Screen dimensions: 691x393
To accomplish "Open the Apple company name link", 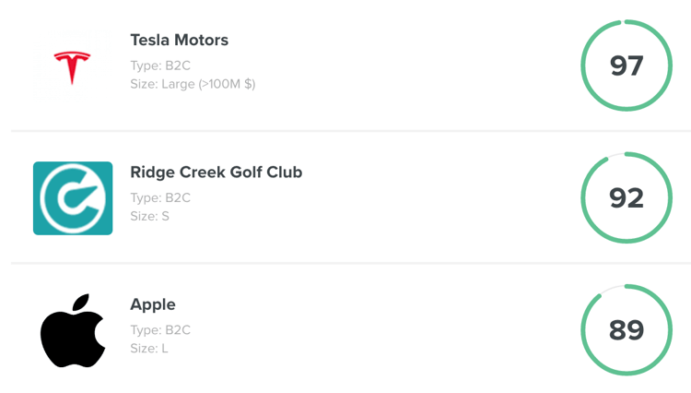I will (x=153, y=304).
